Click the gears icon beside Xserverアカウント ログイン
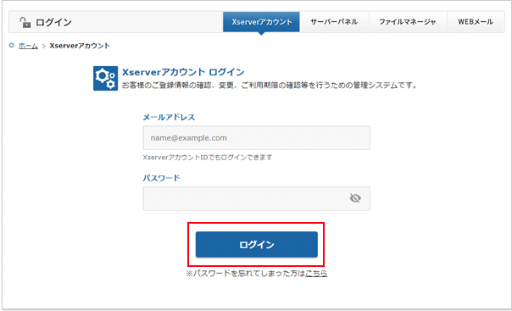This screenshot has width=512, height=311. pos(105,78)
